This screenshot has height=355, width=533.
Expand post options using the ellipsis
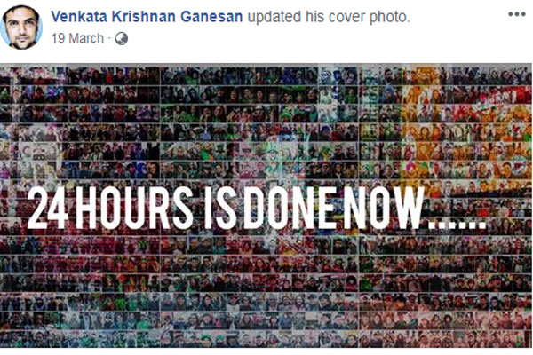click(x=517, y=14)
